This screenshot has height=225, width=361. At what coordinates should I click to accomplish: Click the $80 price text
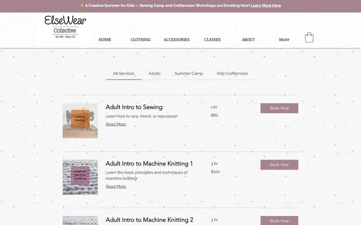point(215,115)
